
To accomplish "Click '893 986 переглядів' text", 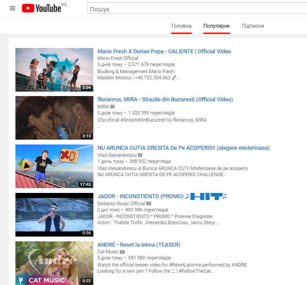I will click(x=147, y=210).
